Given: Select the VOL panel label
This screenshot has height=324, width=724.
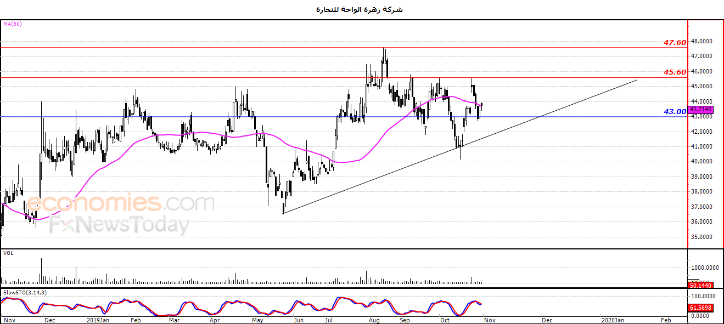Looking at the screenshot, I should coord(8,253).
